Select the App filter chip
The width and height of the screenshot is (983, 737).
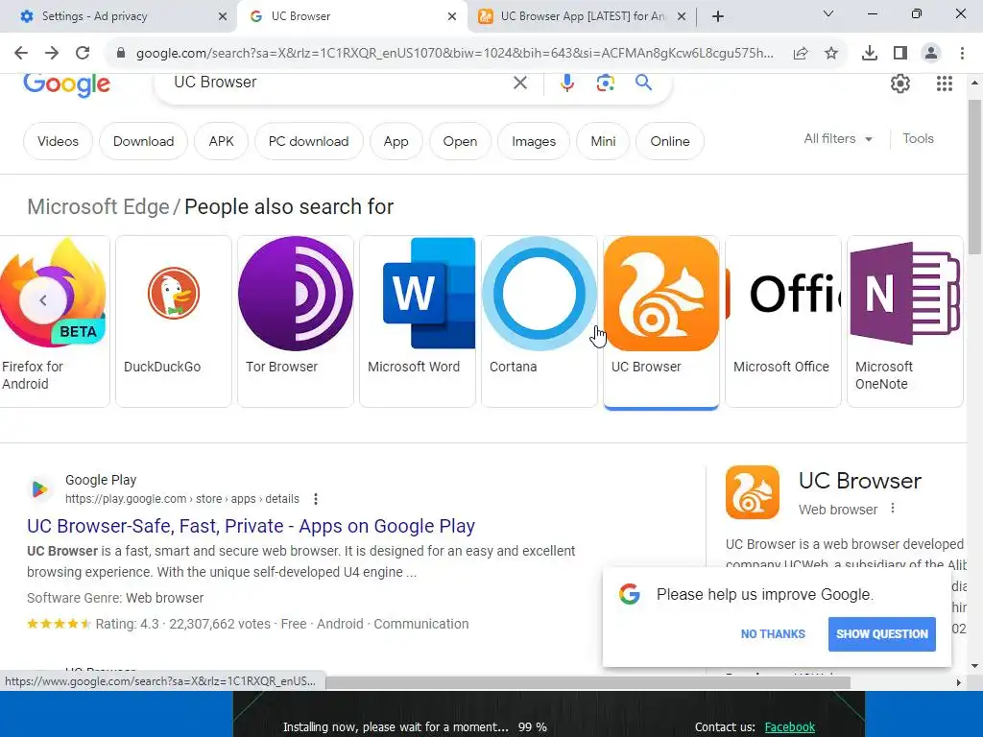[x=396, y=142]
